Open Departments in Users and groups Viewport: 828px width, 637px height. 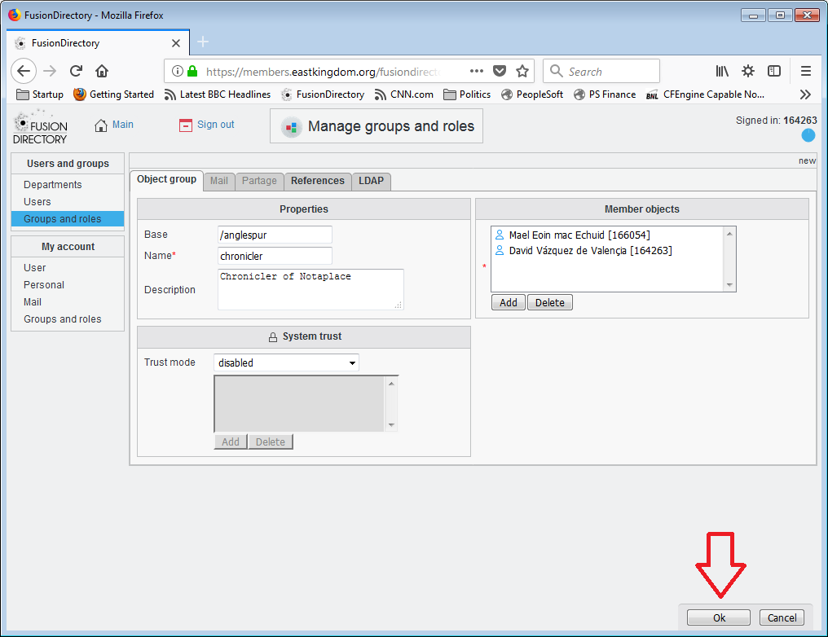[x=53, y=185]
